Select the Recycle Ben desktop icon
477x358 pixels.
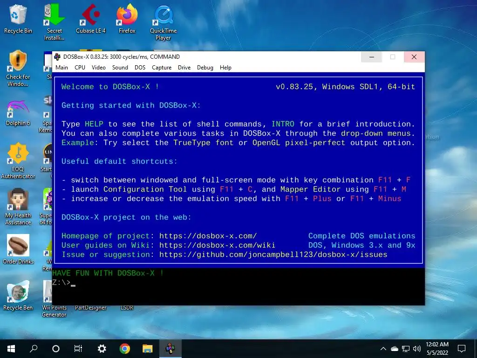pos(18,296)
